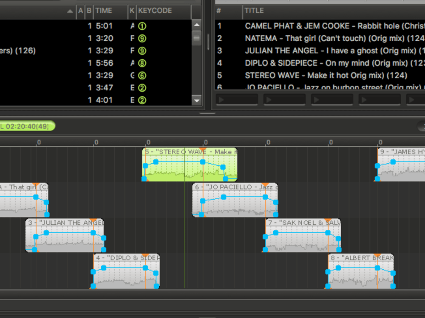Select keycode 6 icon beside key G

pyautogui.click(x=142, y=75)
